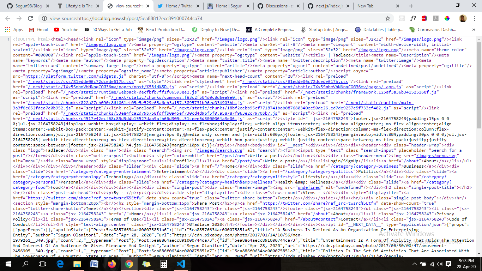
Task: Open the red PDF converter extension
Action: (x=424, y=18)
